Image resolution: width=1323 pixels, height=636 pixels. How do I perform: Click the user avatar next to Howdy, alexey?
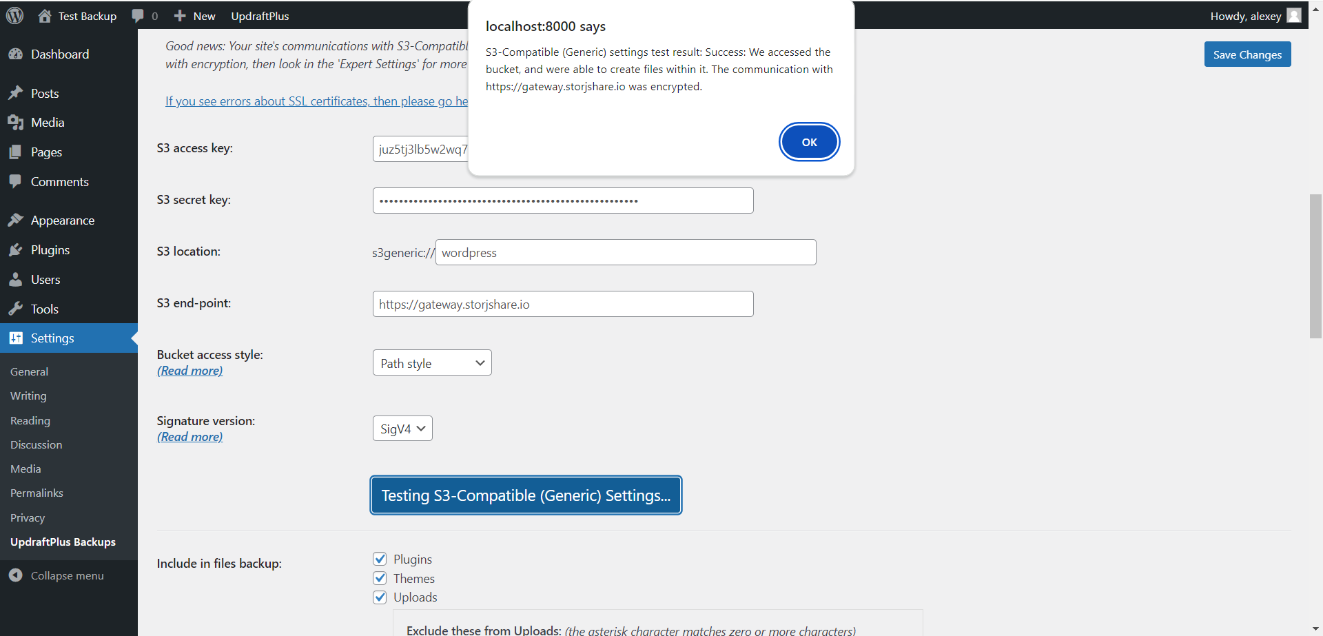point(1294,15)
